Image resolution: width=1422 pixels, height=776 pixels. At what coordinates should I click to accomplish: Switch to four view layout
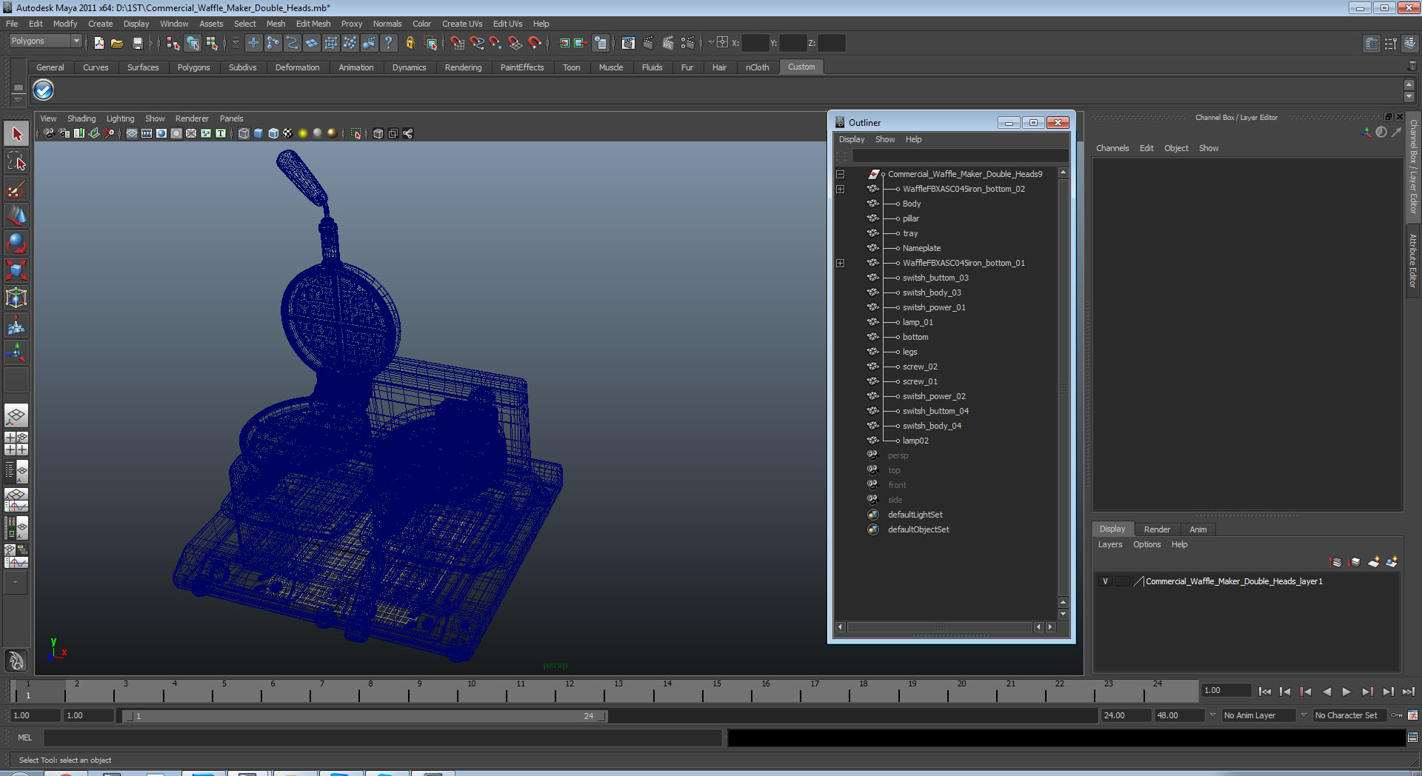(x=16, y=443)
